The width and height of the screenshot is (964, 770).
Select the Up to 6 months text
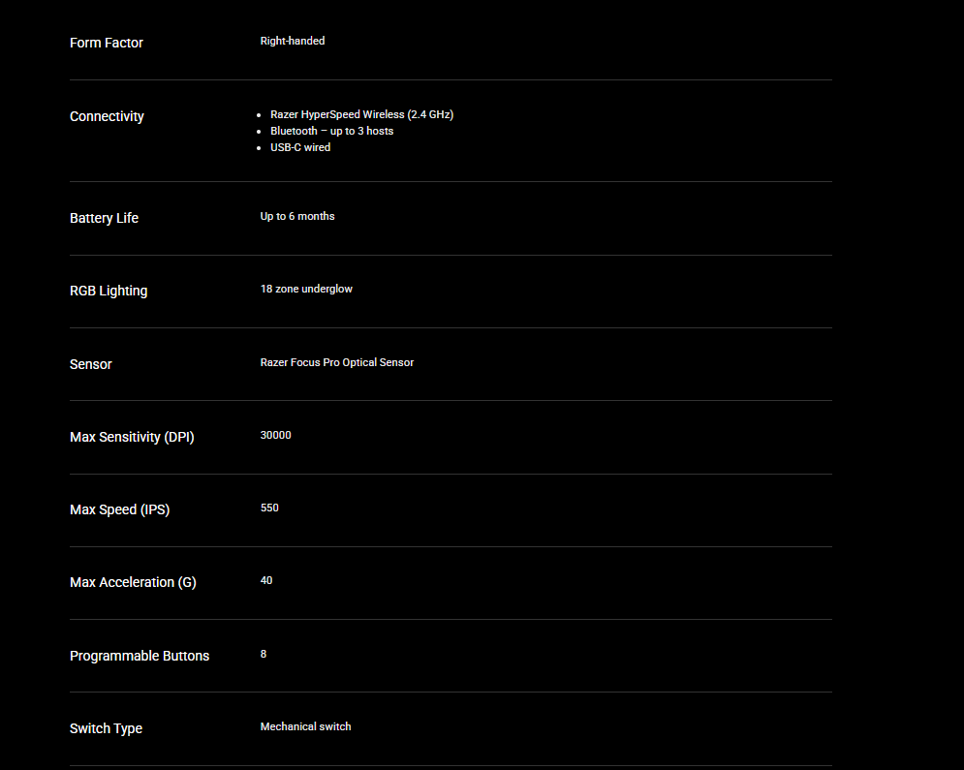coord(297,216)
